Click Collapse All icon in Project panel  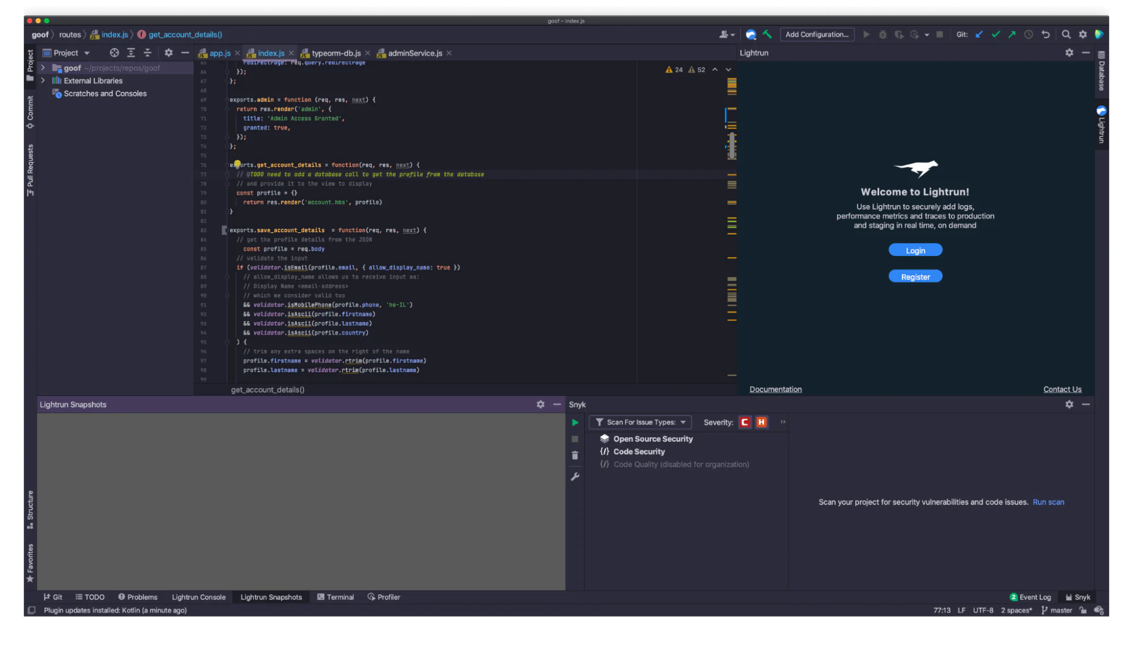[147, 53]
